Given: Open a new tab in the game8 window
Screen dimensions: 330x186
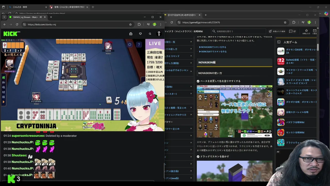Looking at the screenshot, I should point(206,15).
